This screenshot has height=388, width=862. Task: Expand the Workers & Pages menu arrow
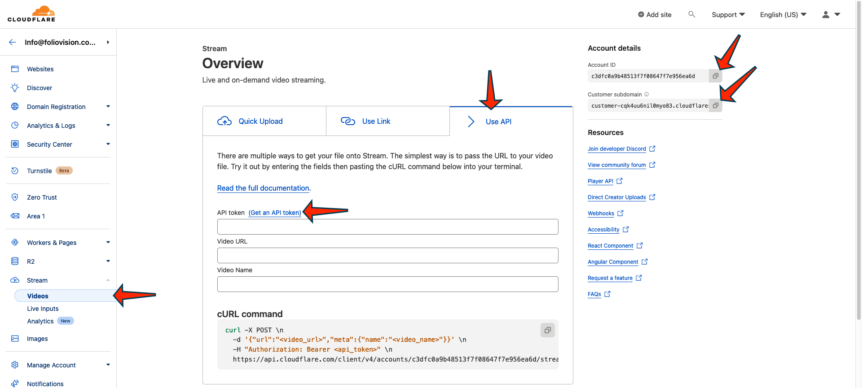(x=108, y=243)
